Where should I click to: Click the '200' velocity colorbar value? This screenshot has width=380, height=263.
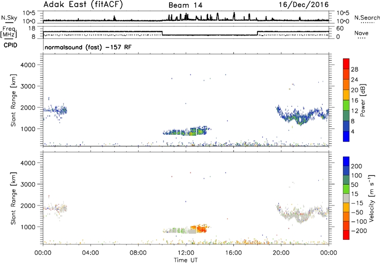pyautogui.click(x=357, y=166)
